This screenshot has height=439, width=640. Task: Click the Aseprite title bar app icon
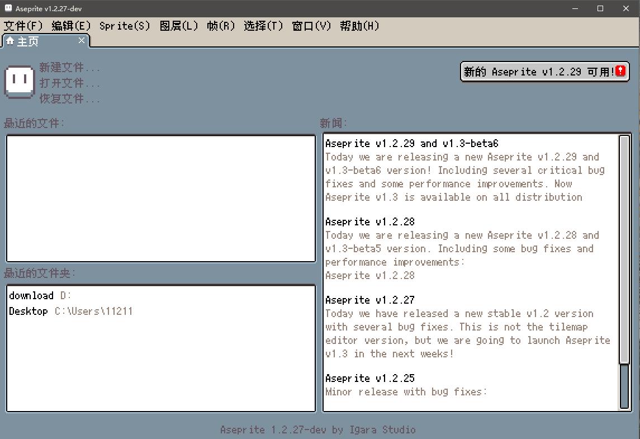8,8
